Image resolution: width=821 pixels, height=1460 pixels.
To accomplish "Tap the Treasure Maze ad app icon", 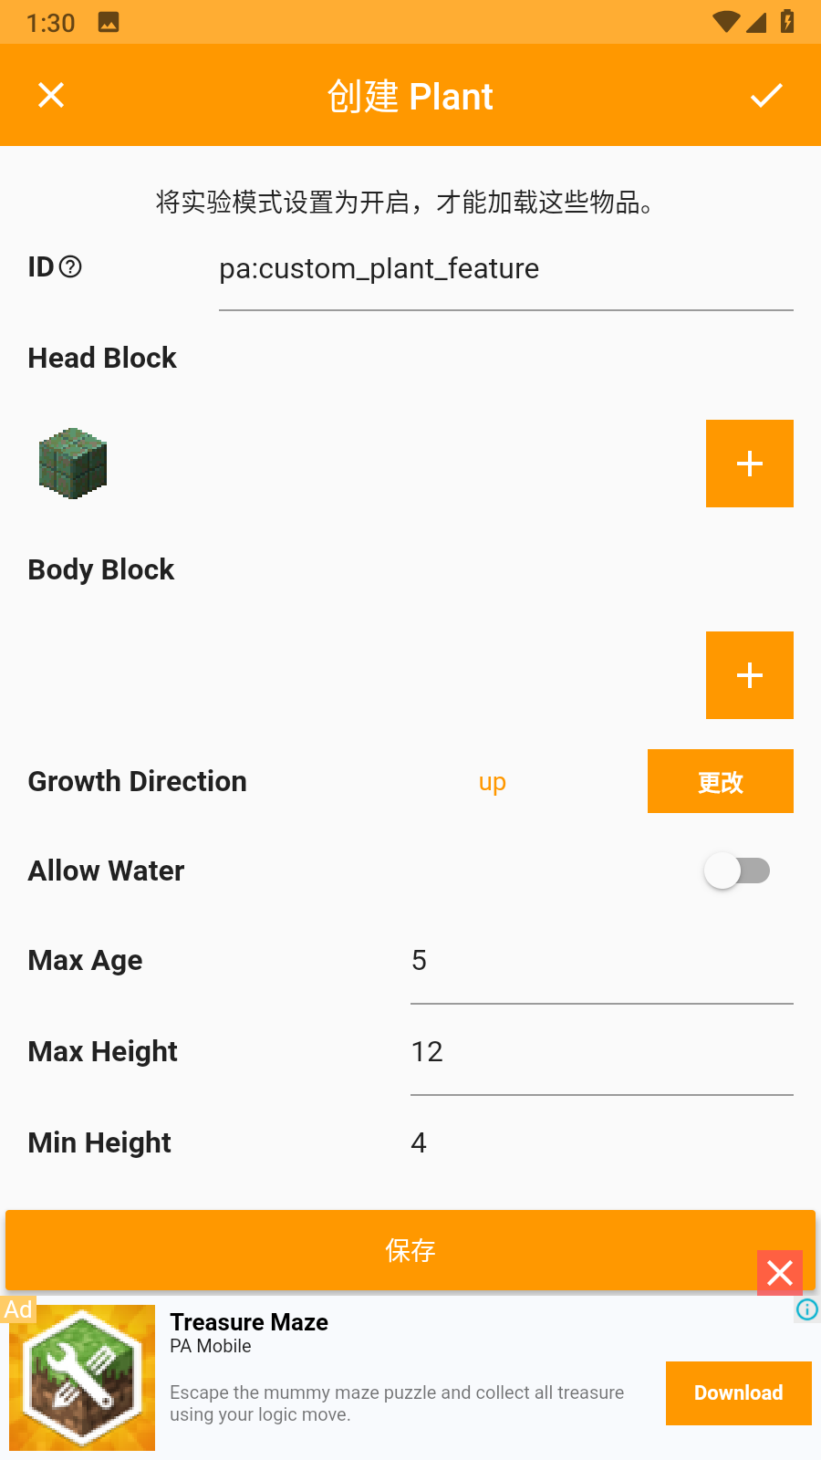I will point(82,1378).
